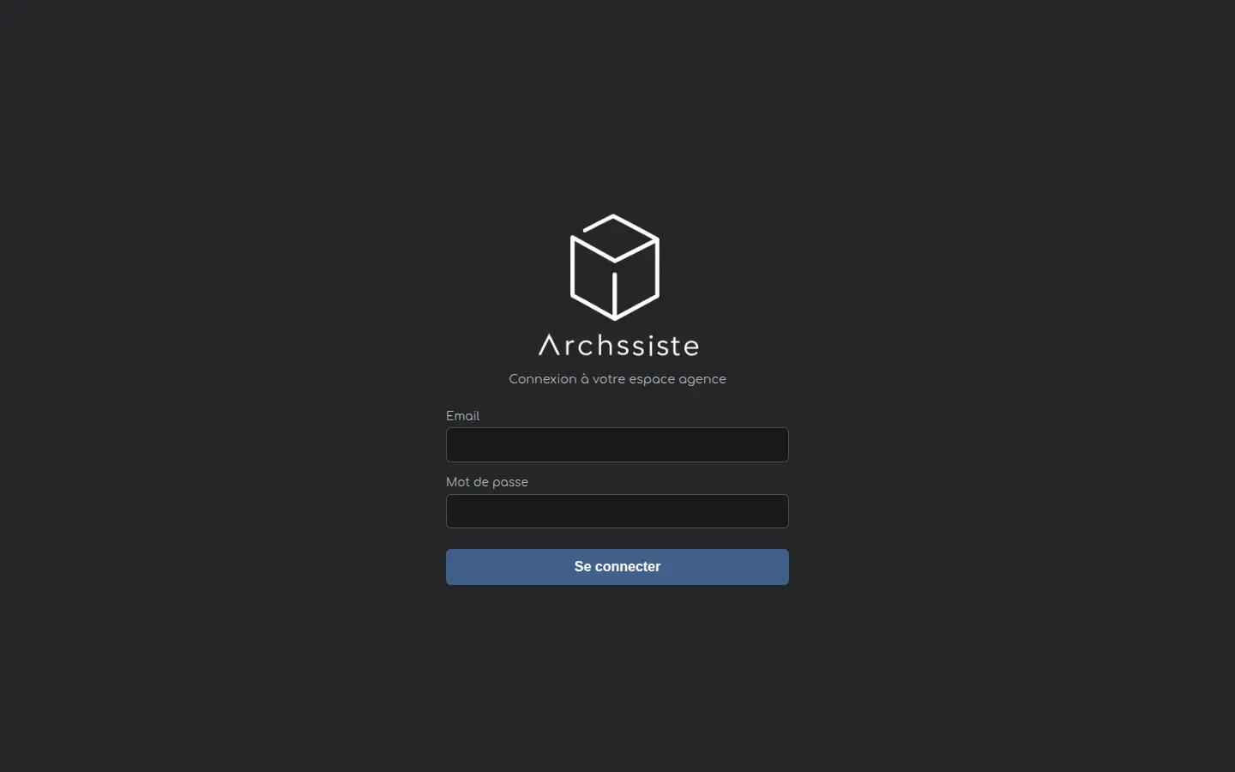Click the Archssiste brand name text

(x=618, y=345)
